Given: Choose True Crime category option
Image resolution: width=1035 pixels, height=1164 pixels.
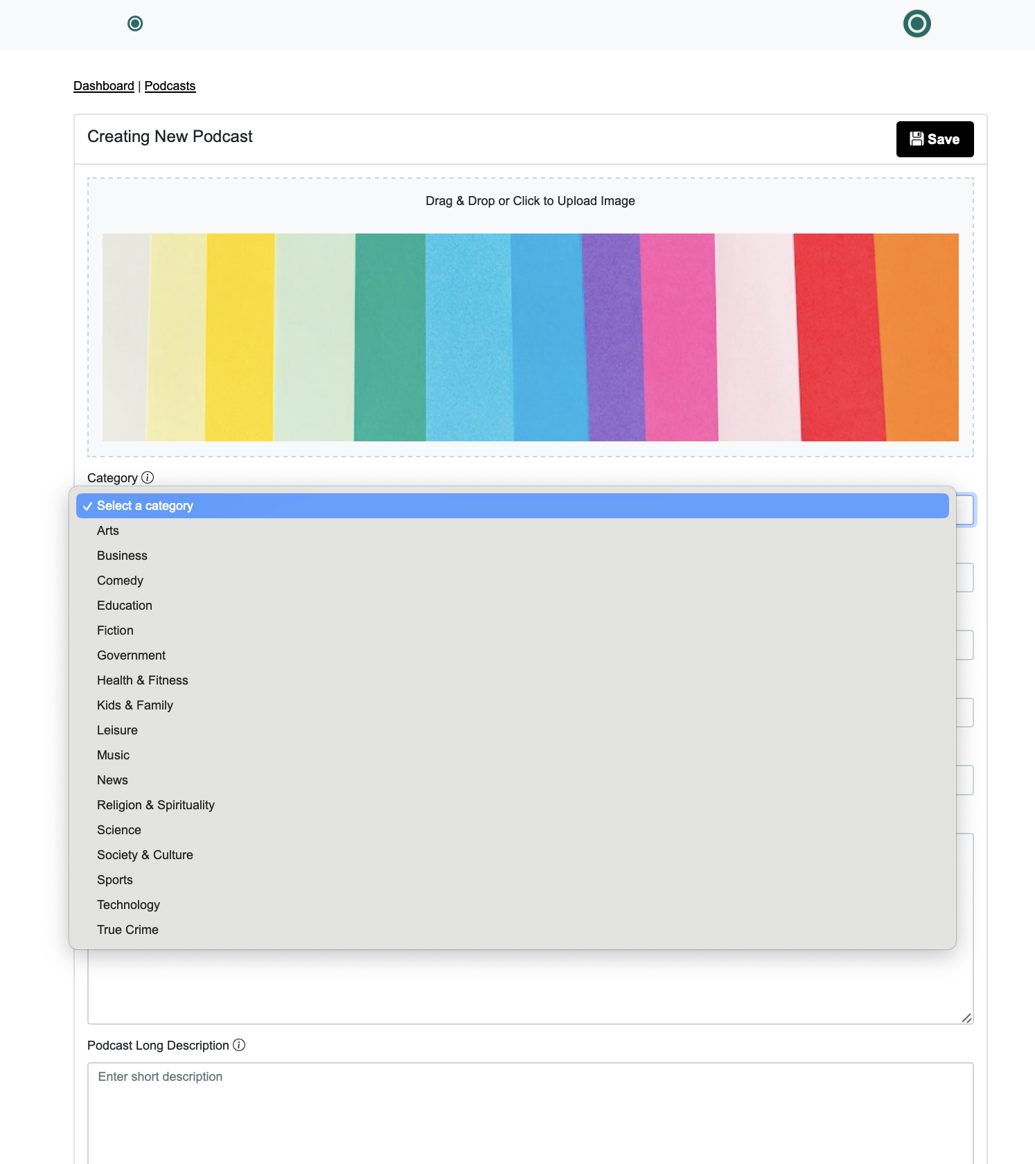Looking at the screenshot, I should (513, 930).
